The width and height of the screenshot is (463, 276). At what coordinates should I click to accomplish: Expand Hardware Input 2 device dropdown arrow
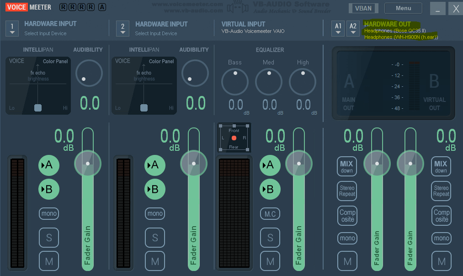coord(123,29)
